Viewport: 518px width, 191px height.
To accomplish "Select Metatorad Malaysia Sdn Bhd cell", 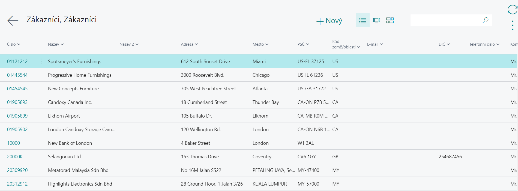I will tap(78, 170).
